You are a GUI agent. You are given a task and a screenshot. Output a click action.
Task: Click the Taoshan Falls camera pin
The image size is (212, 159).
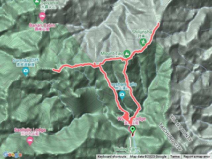(x=122, y=95)
